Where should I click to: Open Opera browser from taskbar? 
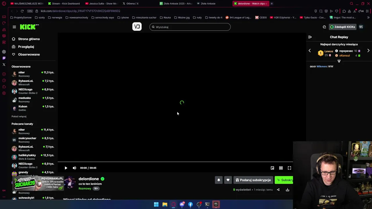click(x=173, y=204)
